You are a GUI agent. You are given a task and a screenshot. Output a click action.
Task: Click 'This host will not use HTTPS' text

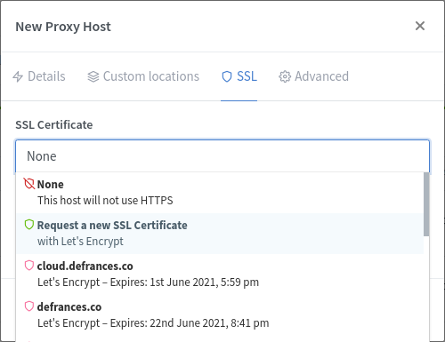click(105, 201)
